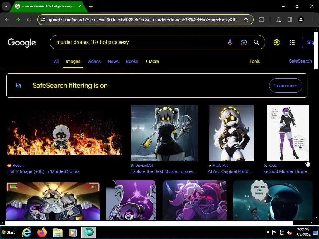Open the browser extensions puzzle icon

pos(262,20)
